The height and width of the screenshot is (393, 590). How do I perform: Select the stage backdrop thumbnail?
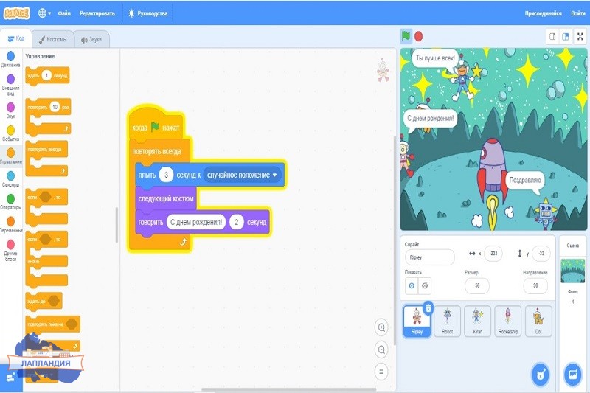[x=573, y=271]
